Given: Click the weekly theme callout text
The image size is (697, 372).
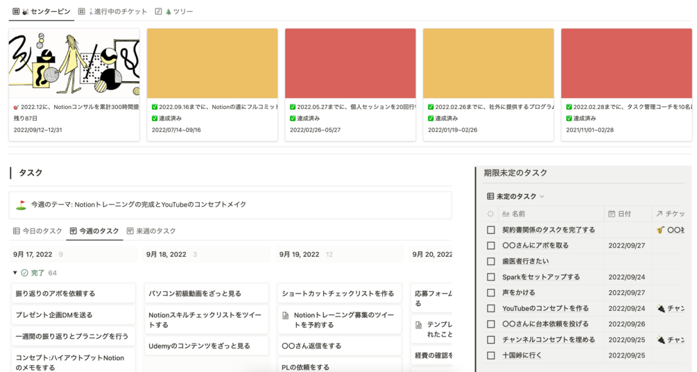Looking at the screenshot, I should (138, 205).
